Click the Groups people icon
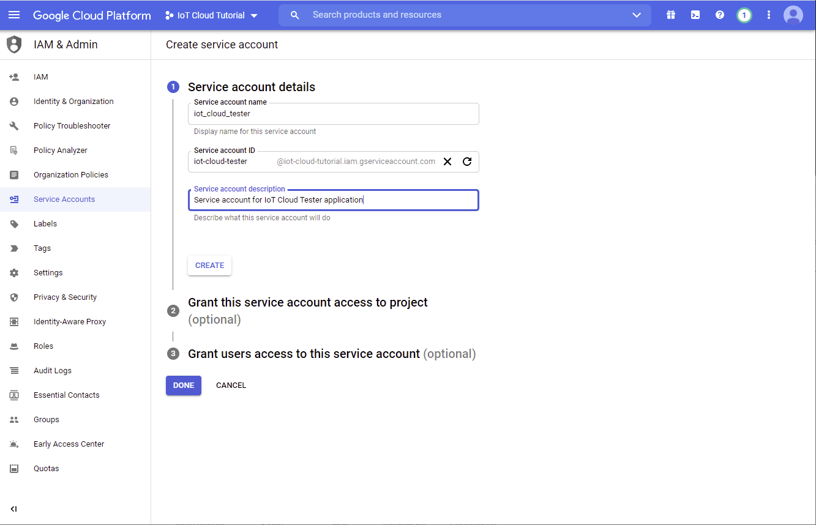The width and height of the screenshot is (816, 525). (x=14, y=420)
